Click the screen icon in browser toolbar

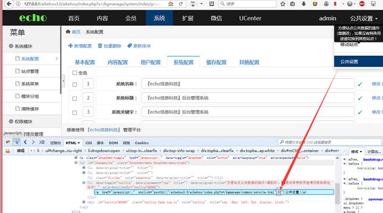coord(373,4)
